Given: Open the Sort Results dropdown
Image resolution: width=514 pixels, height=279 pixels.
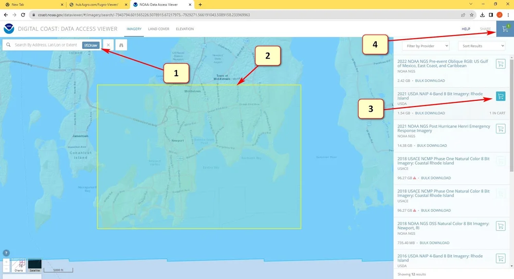Looking at the screenshot, I should point(482,46).
